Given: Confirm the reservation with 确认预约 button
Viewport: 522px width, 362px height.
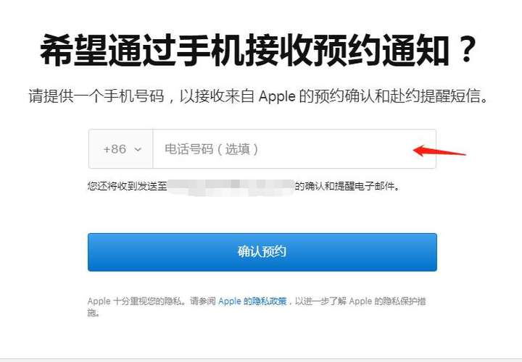Looking at the screenshot, I should 262,252.
